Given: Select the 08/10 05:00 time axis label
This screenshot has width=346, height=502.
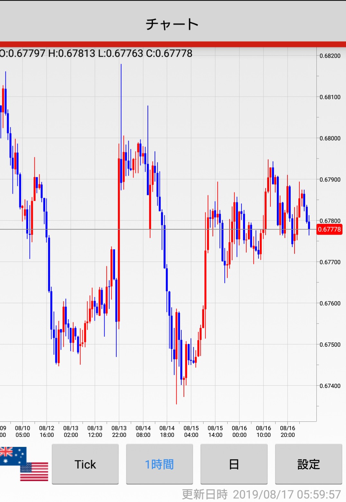Looking at the screenshot, I should (x=23, y=431).
